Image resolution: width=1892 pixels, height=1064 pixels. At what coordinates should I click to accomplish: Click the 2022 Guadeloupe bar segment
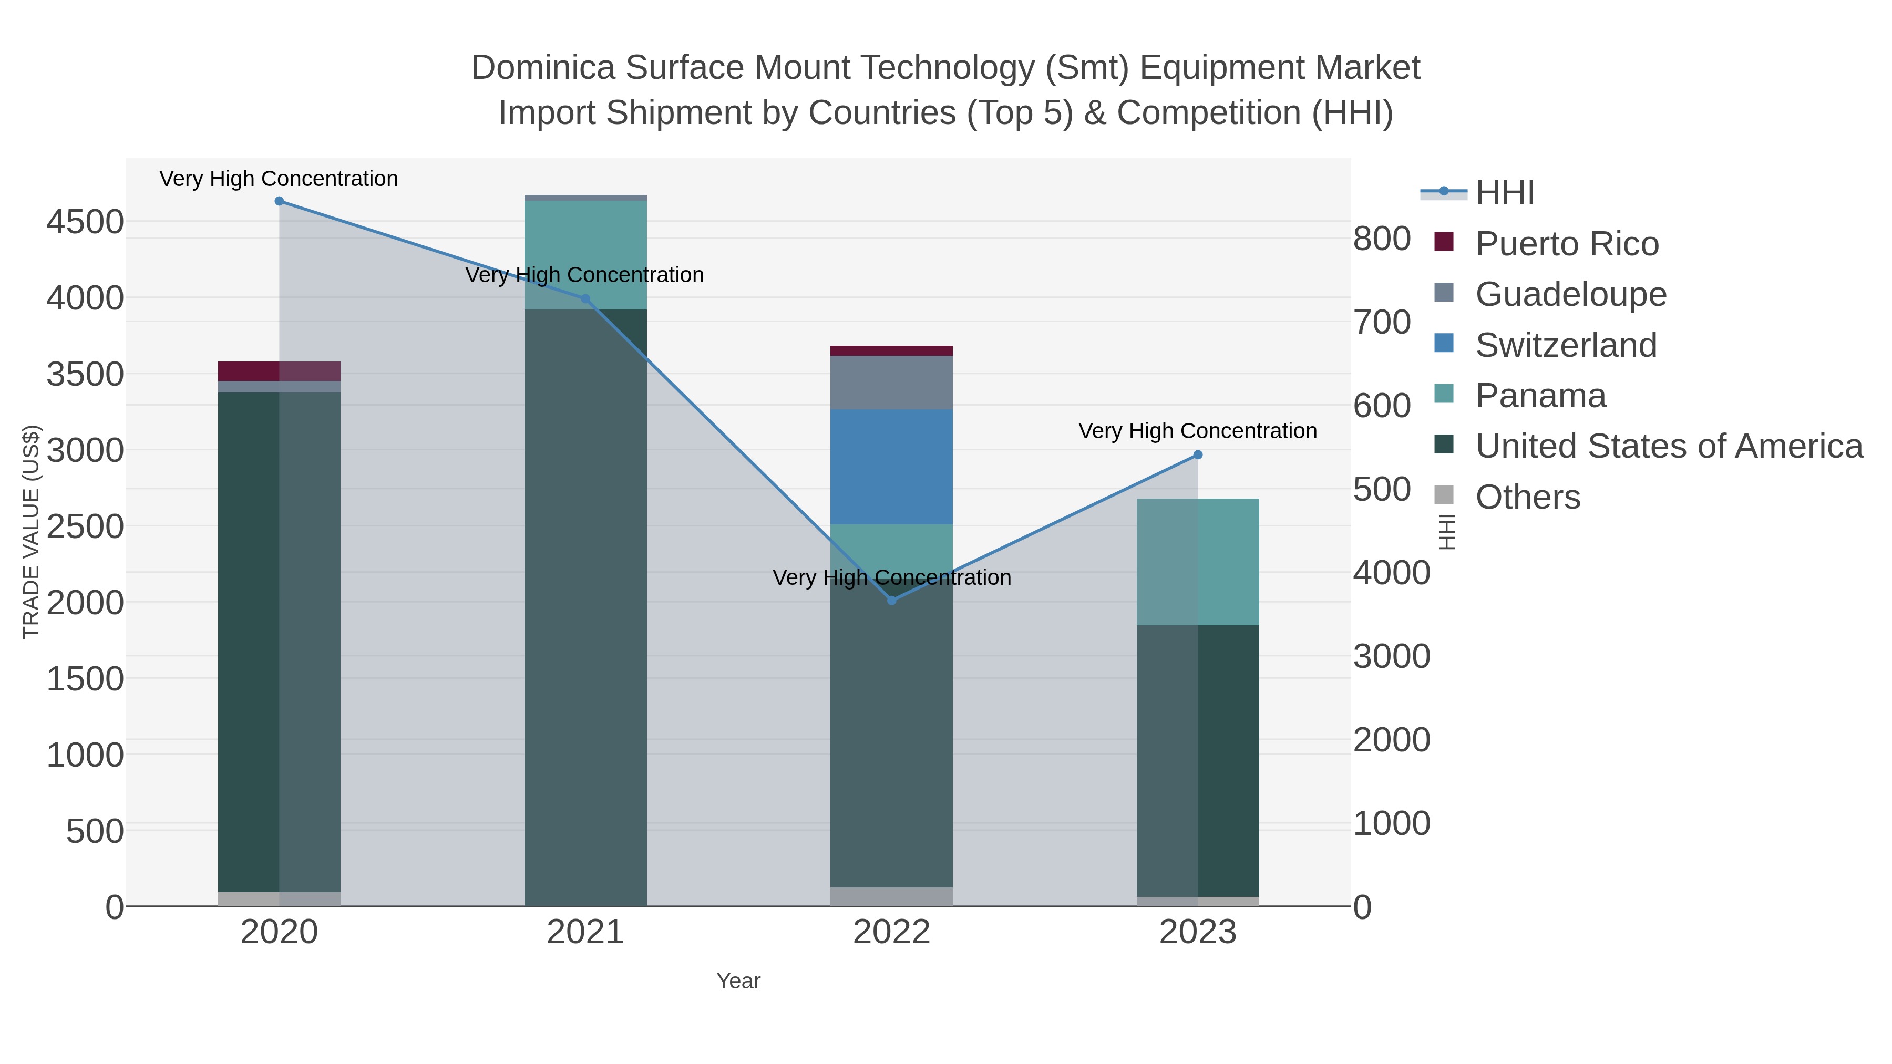pyautogui.click(x=892, y=383)
